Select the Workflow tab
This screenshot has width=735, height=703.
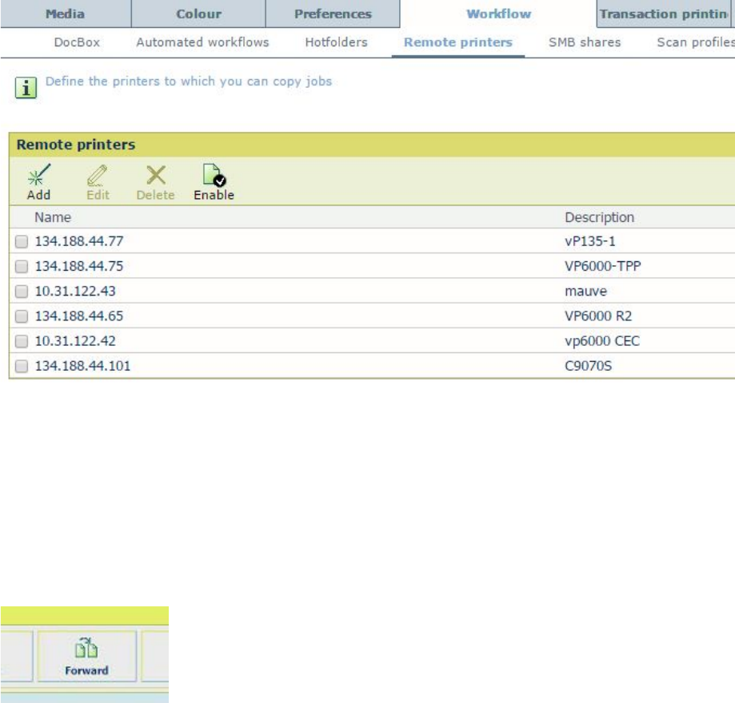tap(499, 14)
